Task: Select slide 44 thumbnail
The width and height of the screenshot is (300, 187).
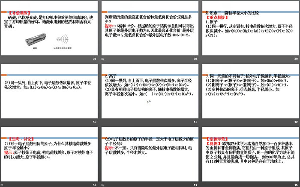Action: coord(150,154)
